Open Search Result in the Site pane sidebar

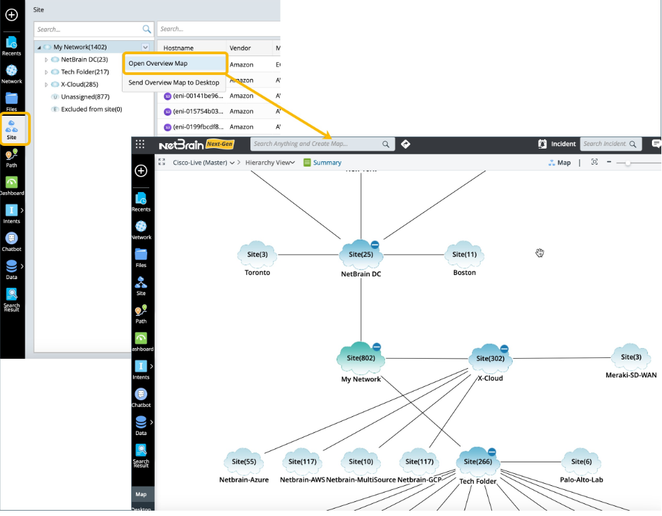[x=11, y=299]
